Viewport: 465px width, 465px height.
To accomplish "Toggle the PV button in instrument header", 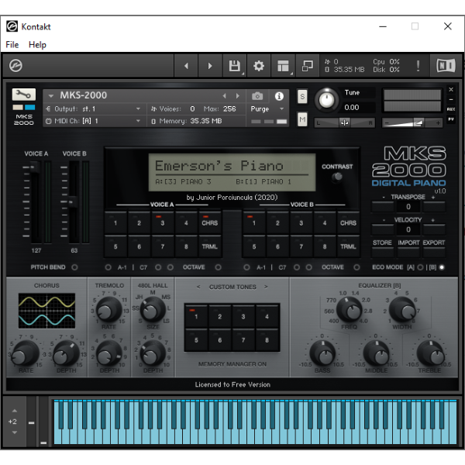I will (x=451, y=119).
